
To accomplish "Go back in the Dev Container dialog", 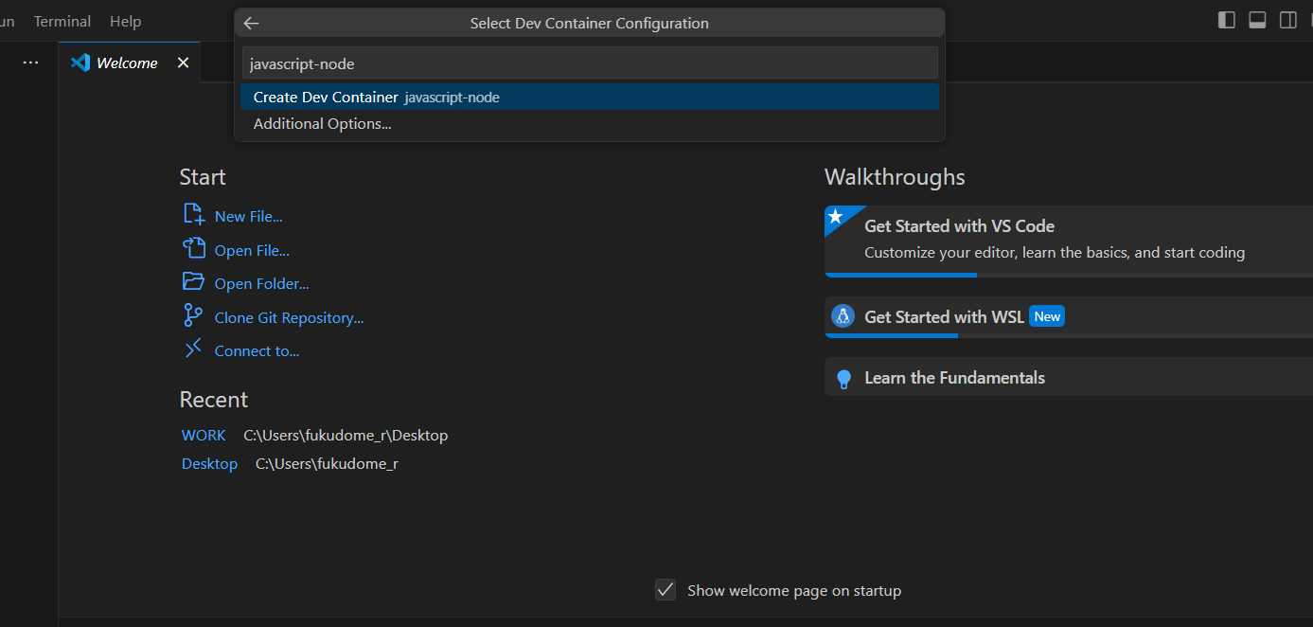I will coord(251,23).
